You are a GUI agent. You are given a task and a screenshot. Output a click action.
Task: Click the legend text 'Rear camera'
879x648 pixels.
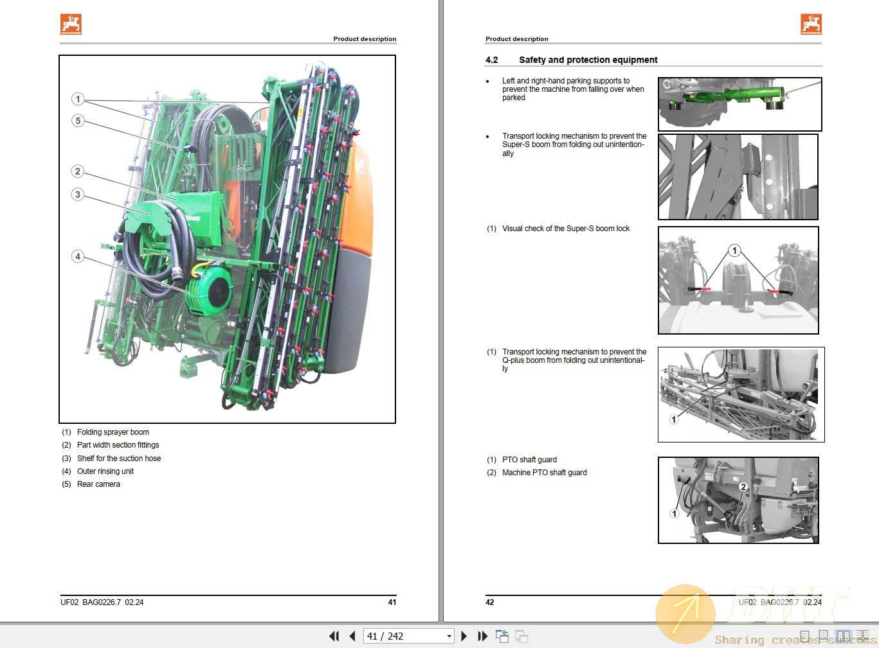click(x=98, y=484)
